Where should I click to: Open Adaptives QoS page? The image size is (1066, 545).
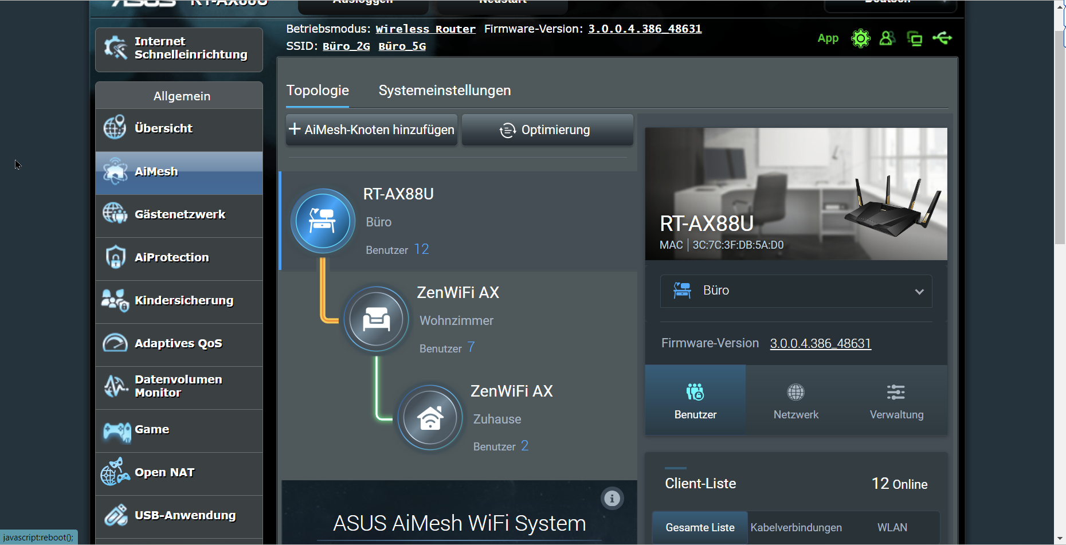click(x=179, y=345)
